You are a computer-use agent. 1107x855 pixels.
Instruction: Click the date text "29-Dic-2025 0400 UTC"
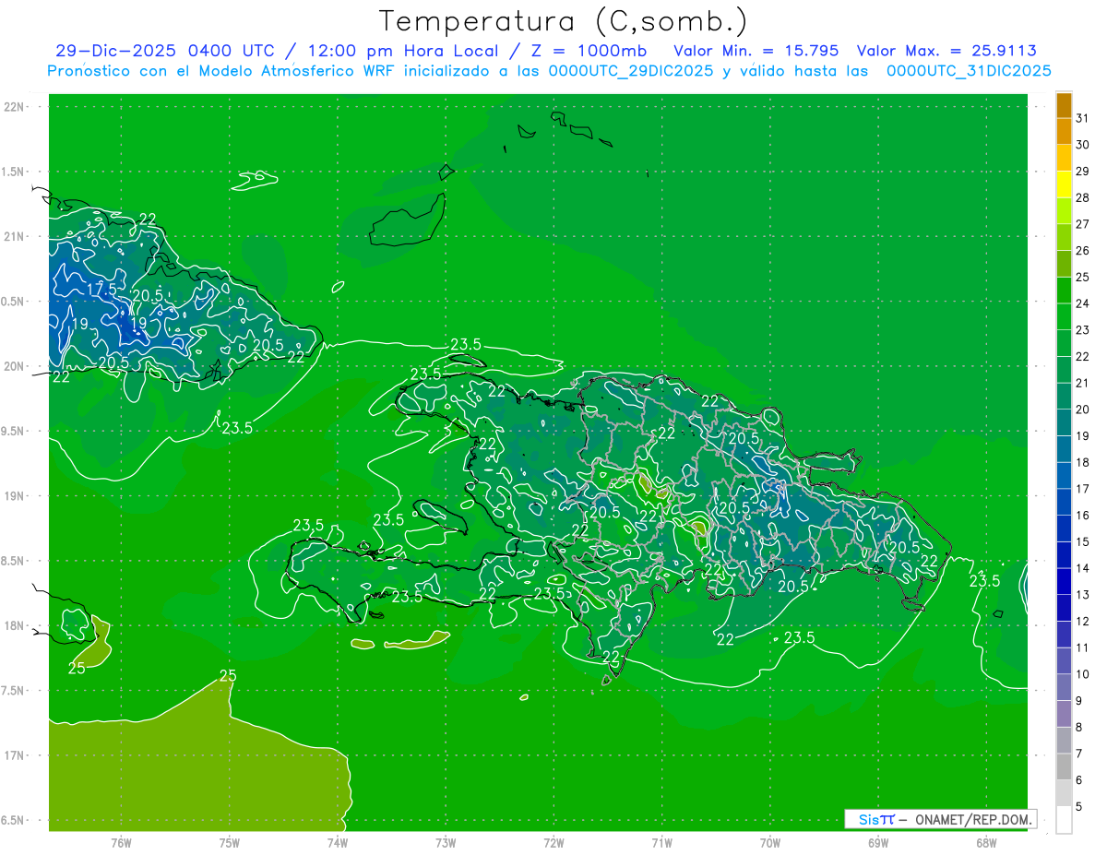coord(164,51)
